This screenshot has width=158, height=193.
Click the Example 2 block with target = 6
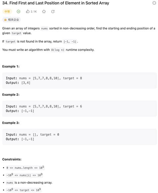click(x=79, y=109)
